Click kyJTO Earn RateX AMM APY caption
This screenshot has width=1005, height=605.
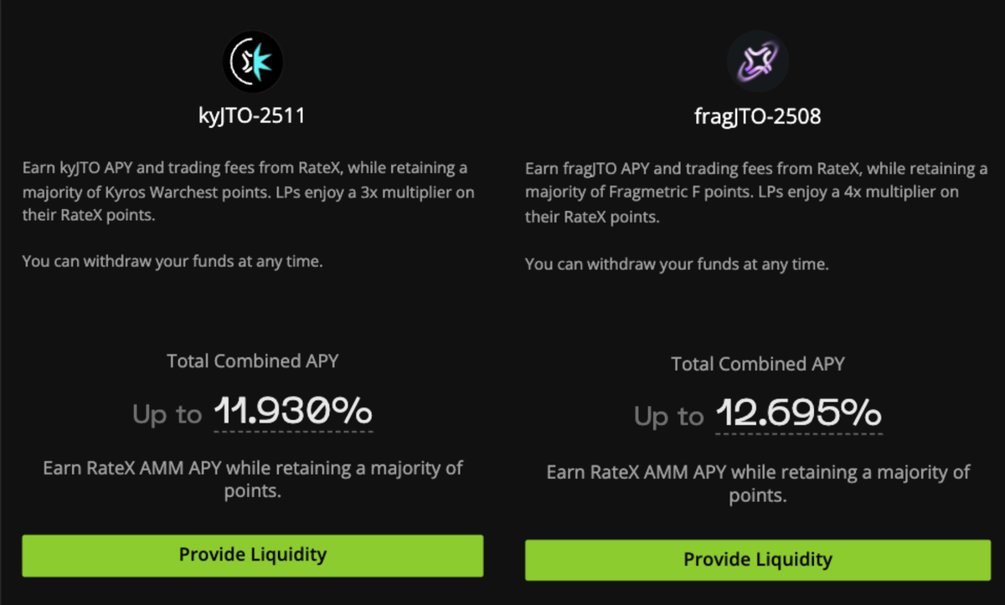[253, 479]
